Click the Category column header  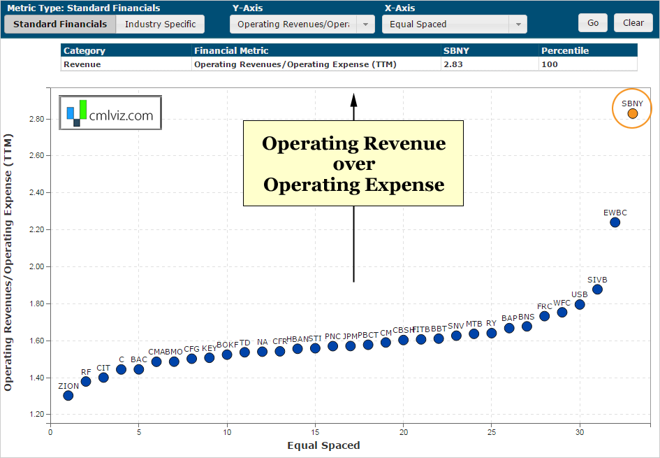tap(126, 50)
